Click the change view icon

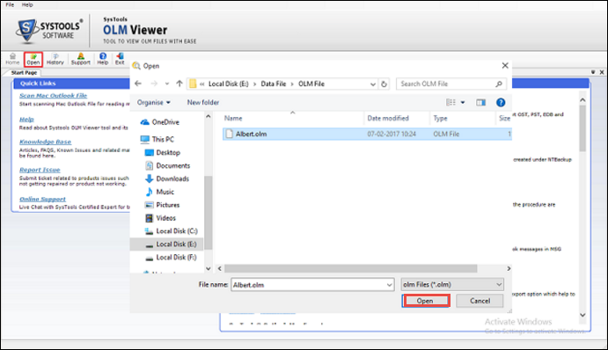click(x=451, y=102)
